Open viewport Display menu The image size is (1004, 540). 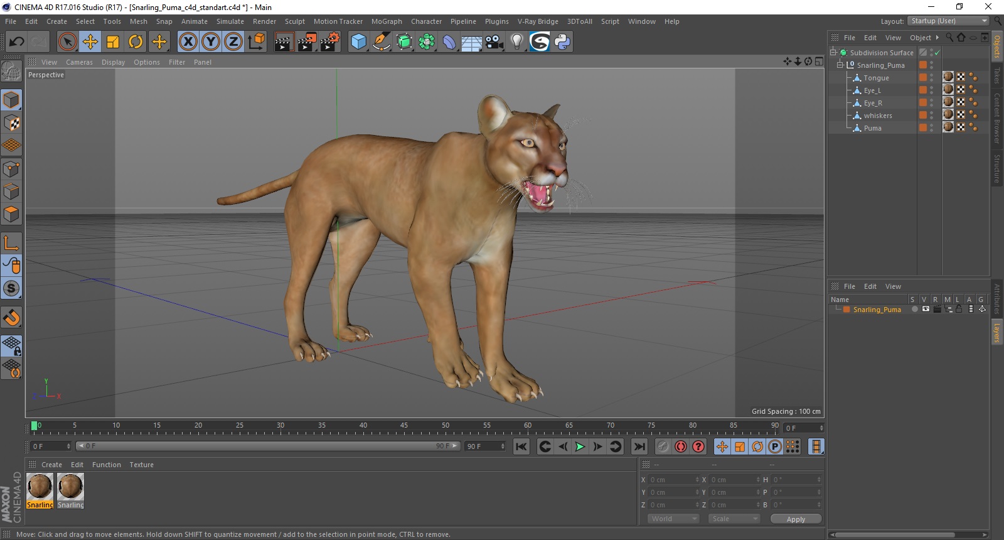pyautogui.click(x=113, y=62)
